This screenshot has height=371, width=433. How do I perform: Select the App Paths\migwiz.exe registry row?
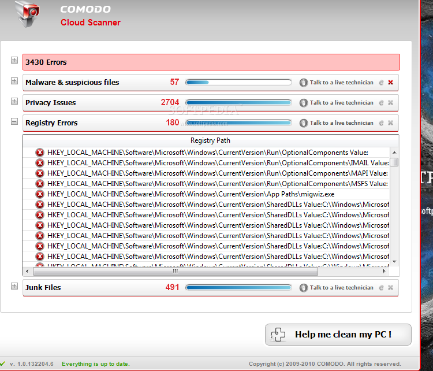click(206, 194)
